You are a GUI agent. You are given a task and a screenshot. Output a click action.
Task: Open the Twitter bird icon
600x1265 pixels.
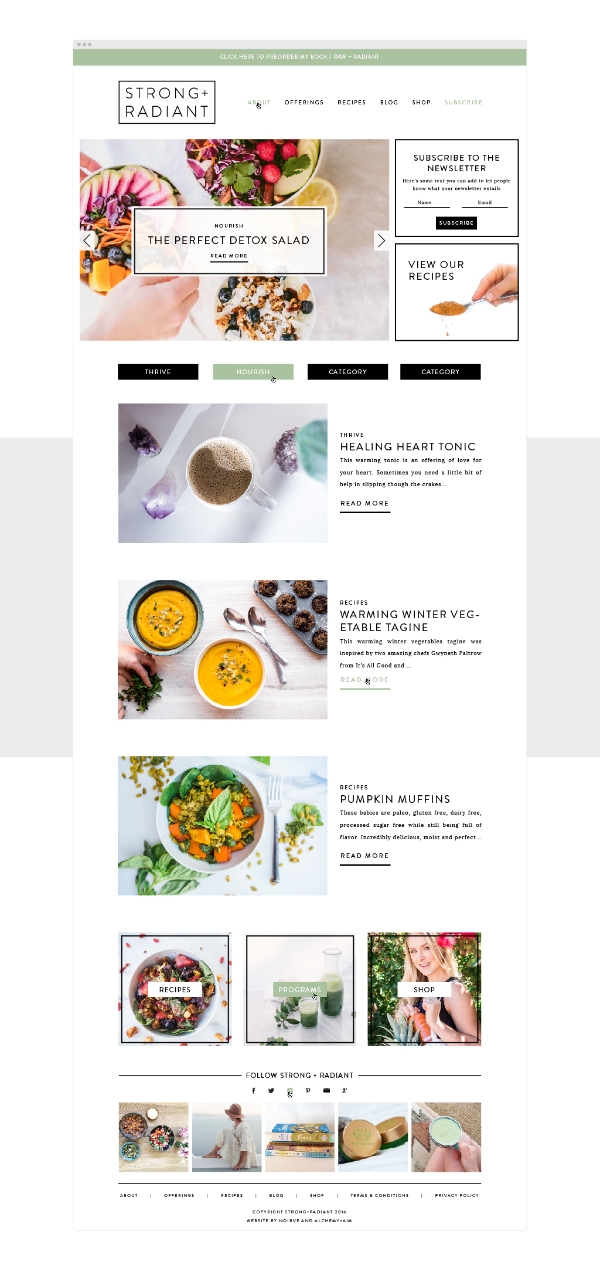(x=271, y=1091)
